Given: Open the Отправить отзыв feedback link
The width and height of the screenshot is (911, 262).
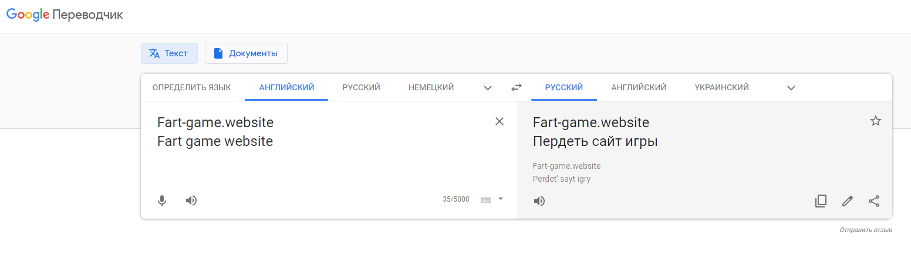Looking at the screenshot, I should tap(866, 230).
